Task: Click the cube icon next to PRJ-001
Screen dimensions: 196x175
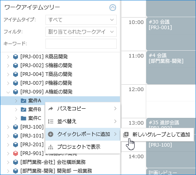Action: click(x=16, y=57)
